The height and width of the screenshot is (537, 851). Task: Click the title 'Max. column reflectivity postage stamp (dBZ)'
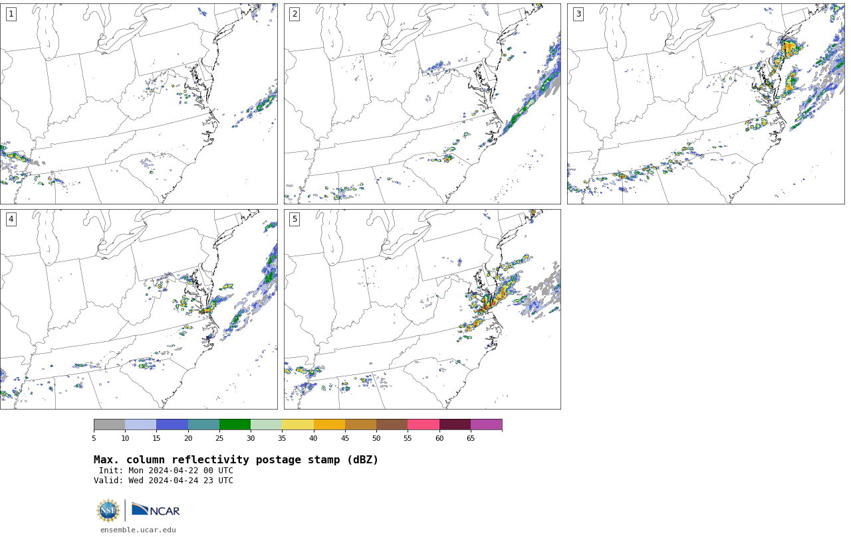[236, 460]
